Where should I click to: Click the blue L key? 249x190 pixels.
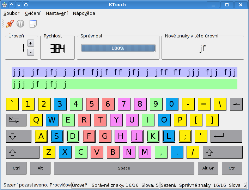pyautogui.click(x=169, y=136)
